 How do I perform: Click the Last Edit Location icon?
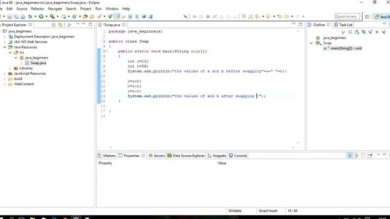(280, 16)
